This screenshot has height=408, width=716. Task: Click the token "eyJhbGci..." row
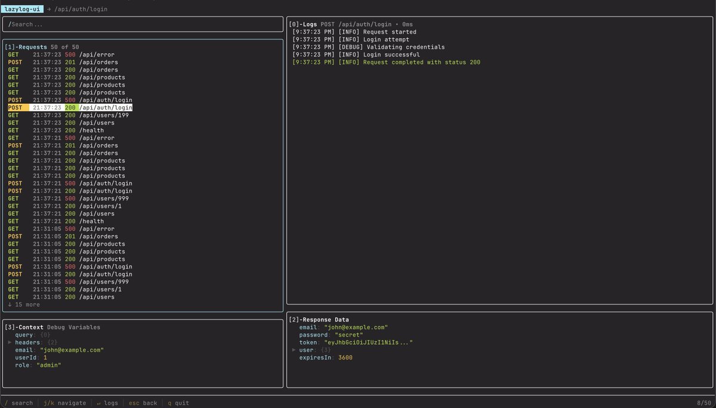[356, 342]
